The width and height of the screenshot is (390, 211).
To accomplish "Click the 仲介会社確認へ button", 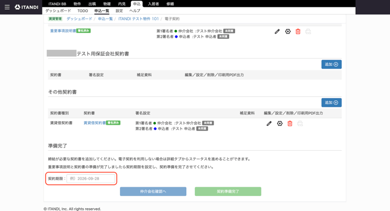I will [x=153, y=191].
